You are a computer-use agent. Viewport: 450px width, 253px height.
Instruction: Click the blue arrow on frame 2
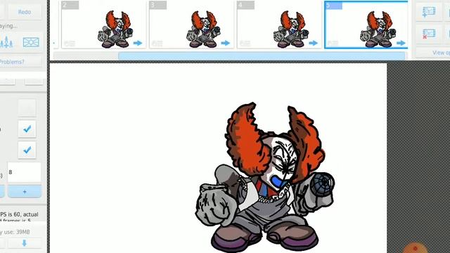[138, 43]
